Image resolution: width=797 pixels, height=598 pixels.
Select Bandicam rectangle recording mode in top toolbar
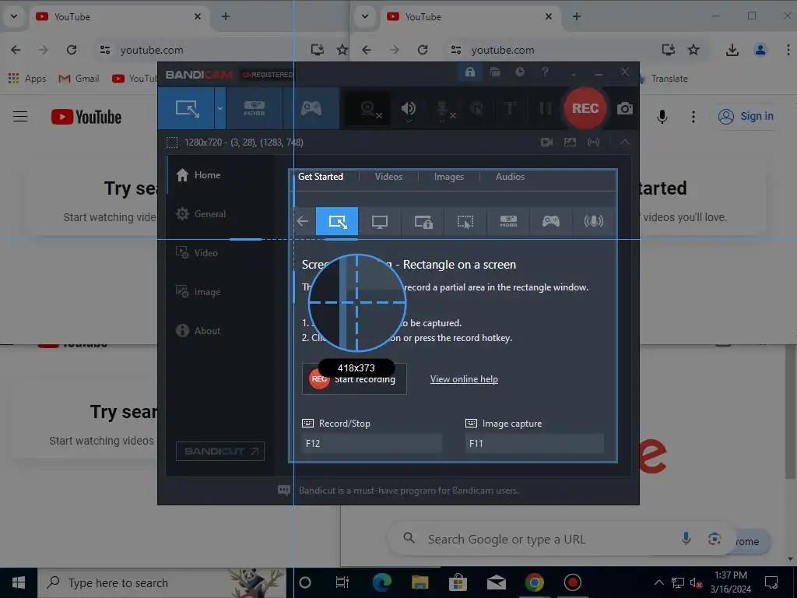187,108
